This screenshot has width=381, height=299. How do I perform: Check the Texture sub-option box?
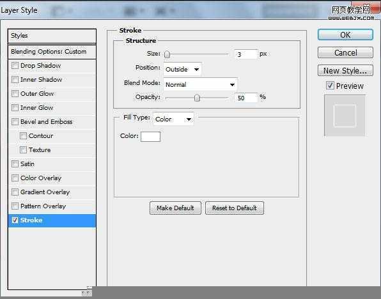tap(23, 150)
